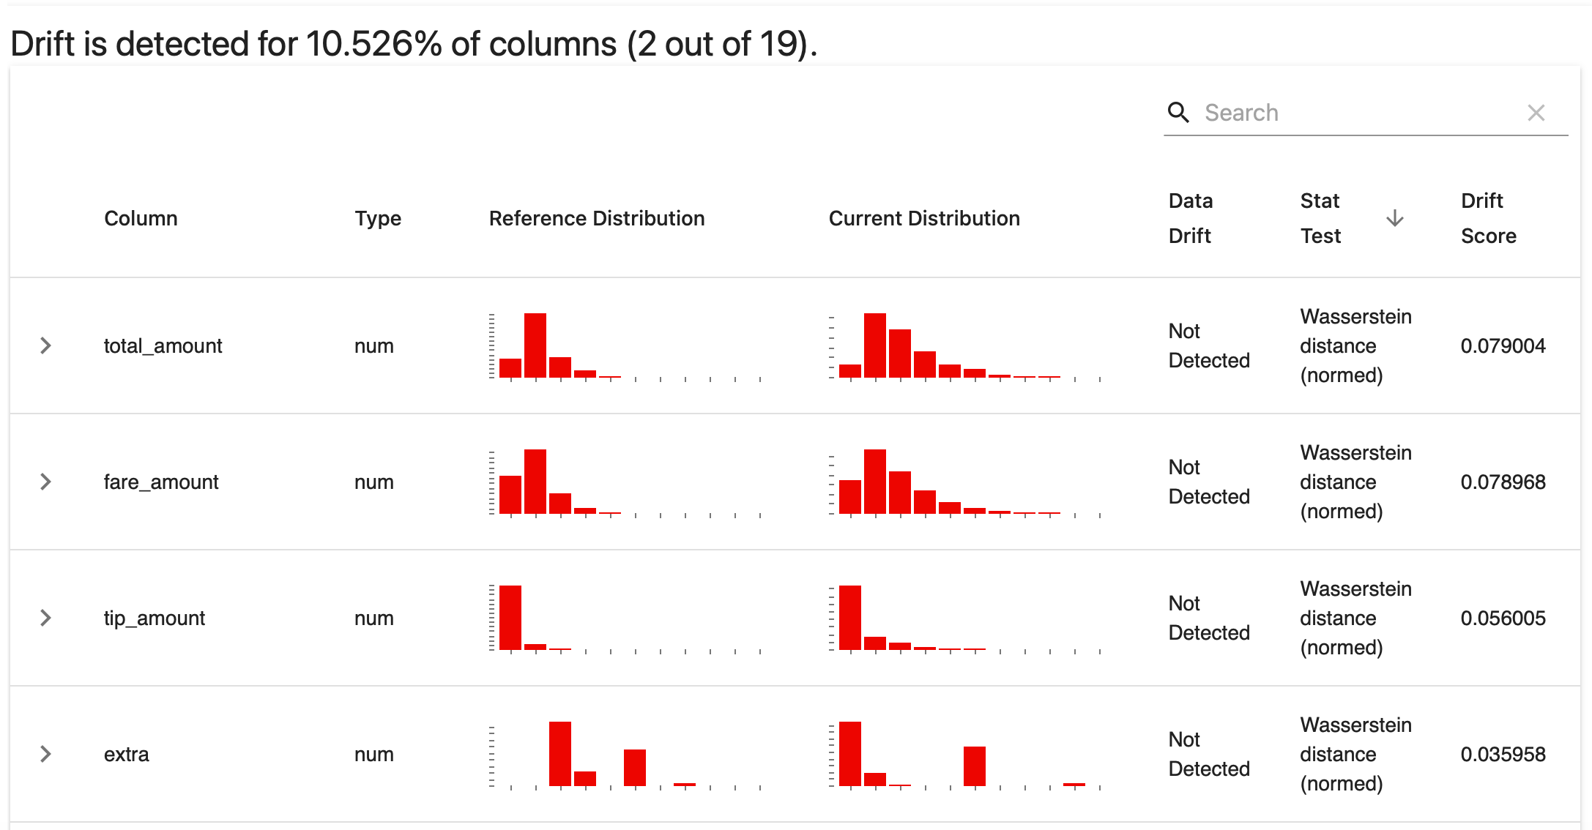Image resolution: width=1592 pixels, height=830 pixels.
Task: Expand the extra row details
Action: tap(46, 754)
